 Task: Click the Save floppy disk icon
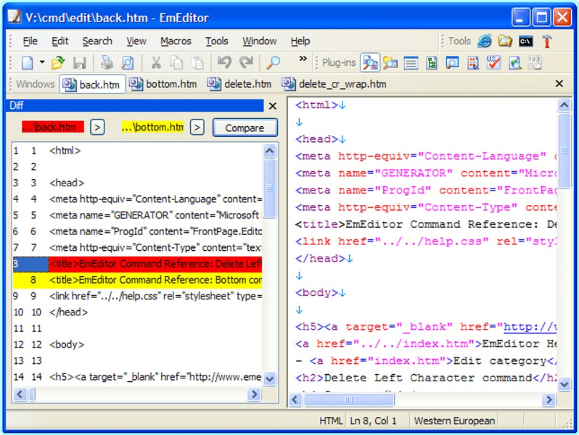pyautogui.click(x=79, y=63)
